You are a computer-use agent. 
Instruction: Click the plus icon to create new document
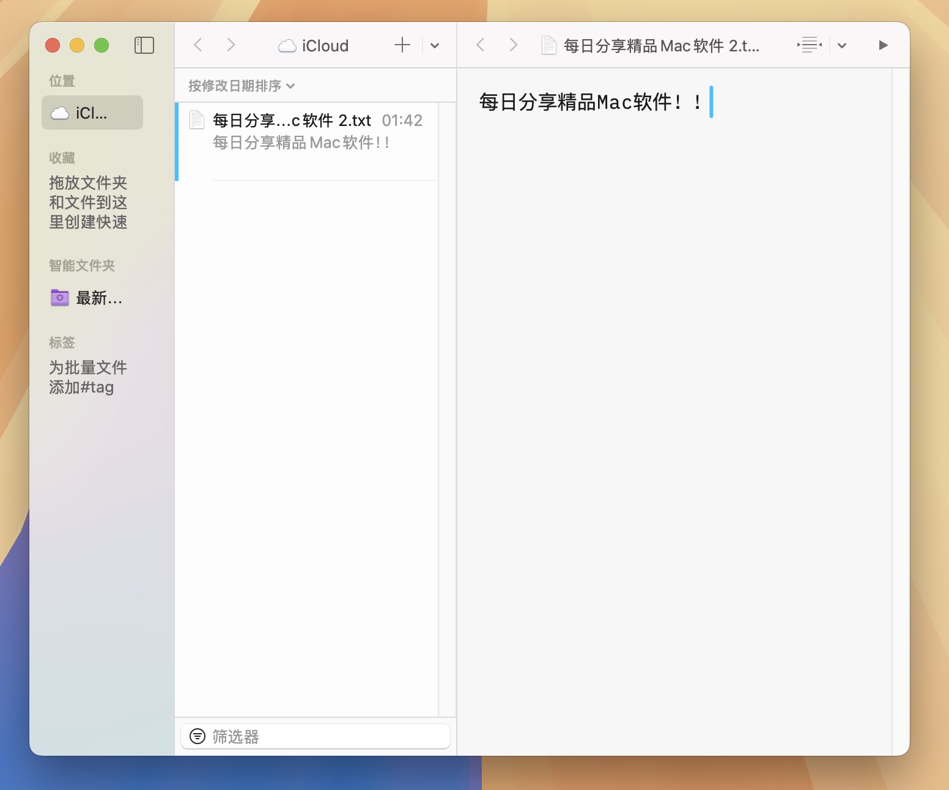402,45
